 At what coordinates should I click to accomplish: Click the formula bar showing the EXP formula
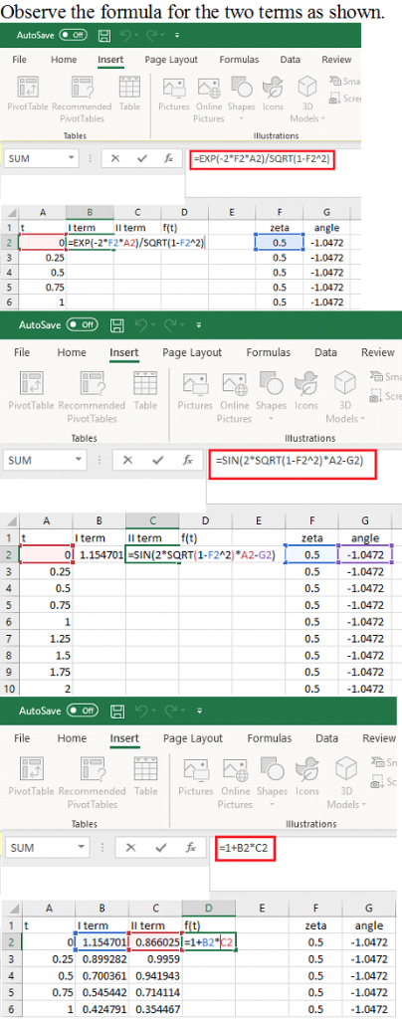point(263,158)
